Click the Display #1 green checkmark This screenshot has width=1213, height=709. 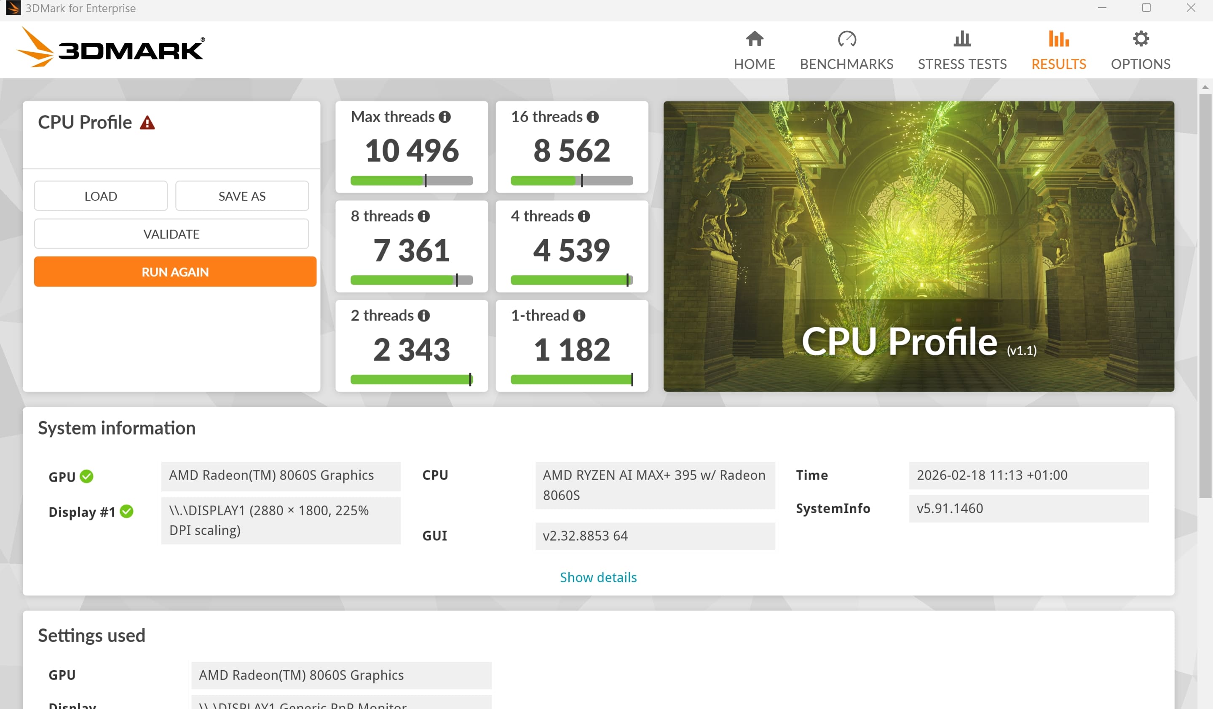click(126, 511)
